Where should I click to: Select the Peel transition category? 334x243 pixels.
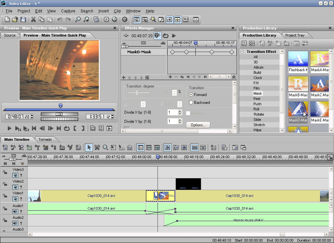[x=257, y=99]
